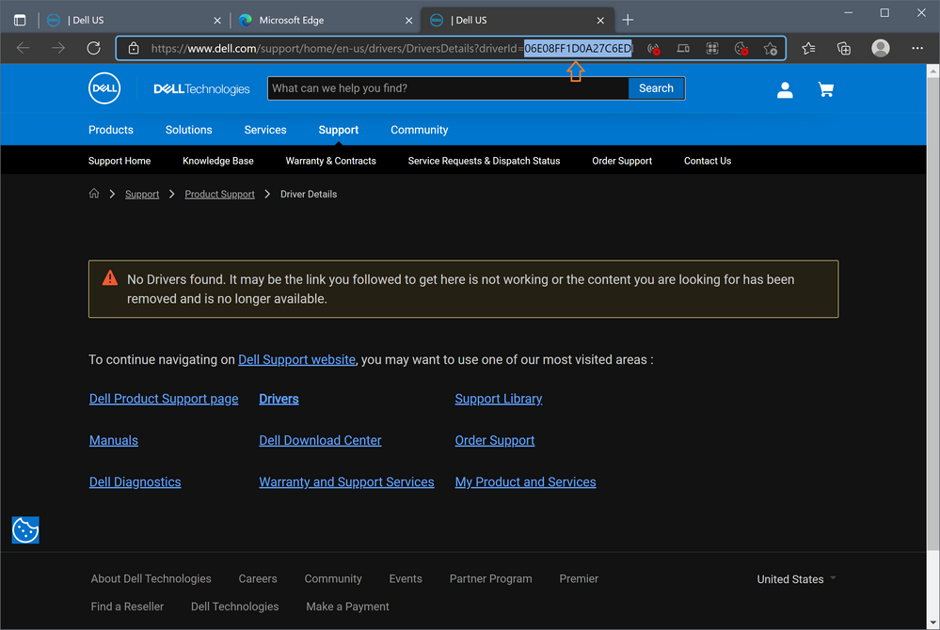Open Contact Us
This screenshot has width=940, height=630.
pyautogui.click(x=708, y=161)
